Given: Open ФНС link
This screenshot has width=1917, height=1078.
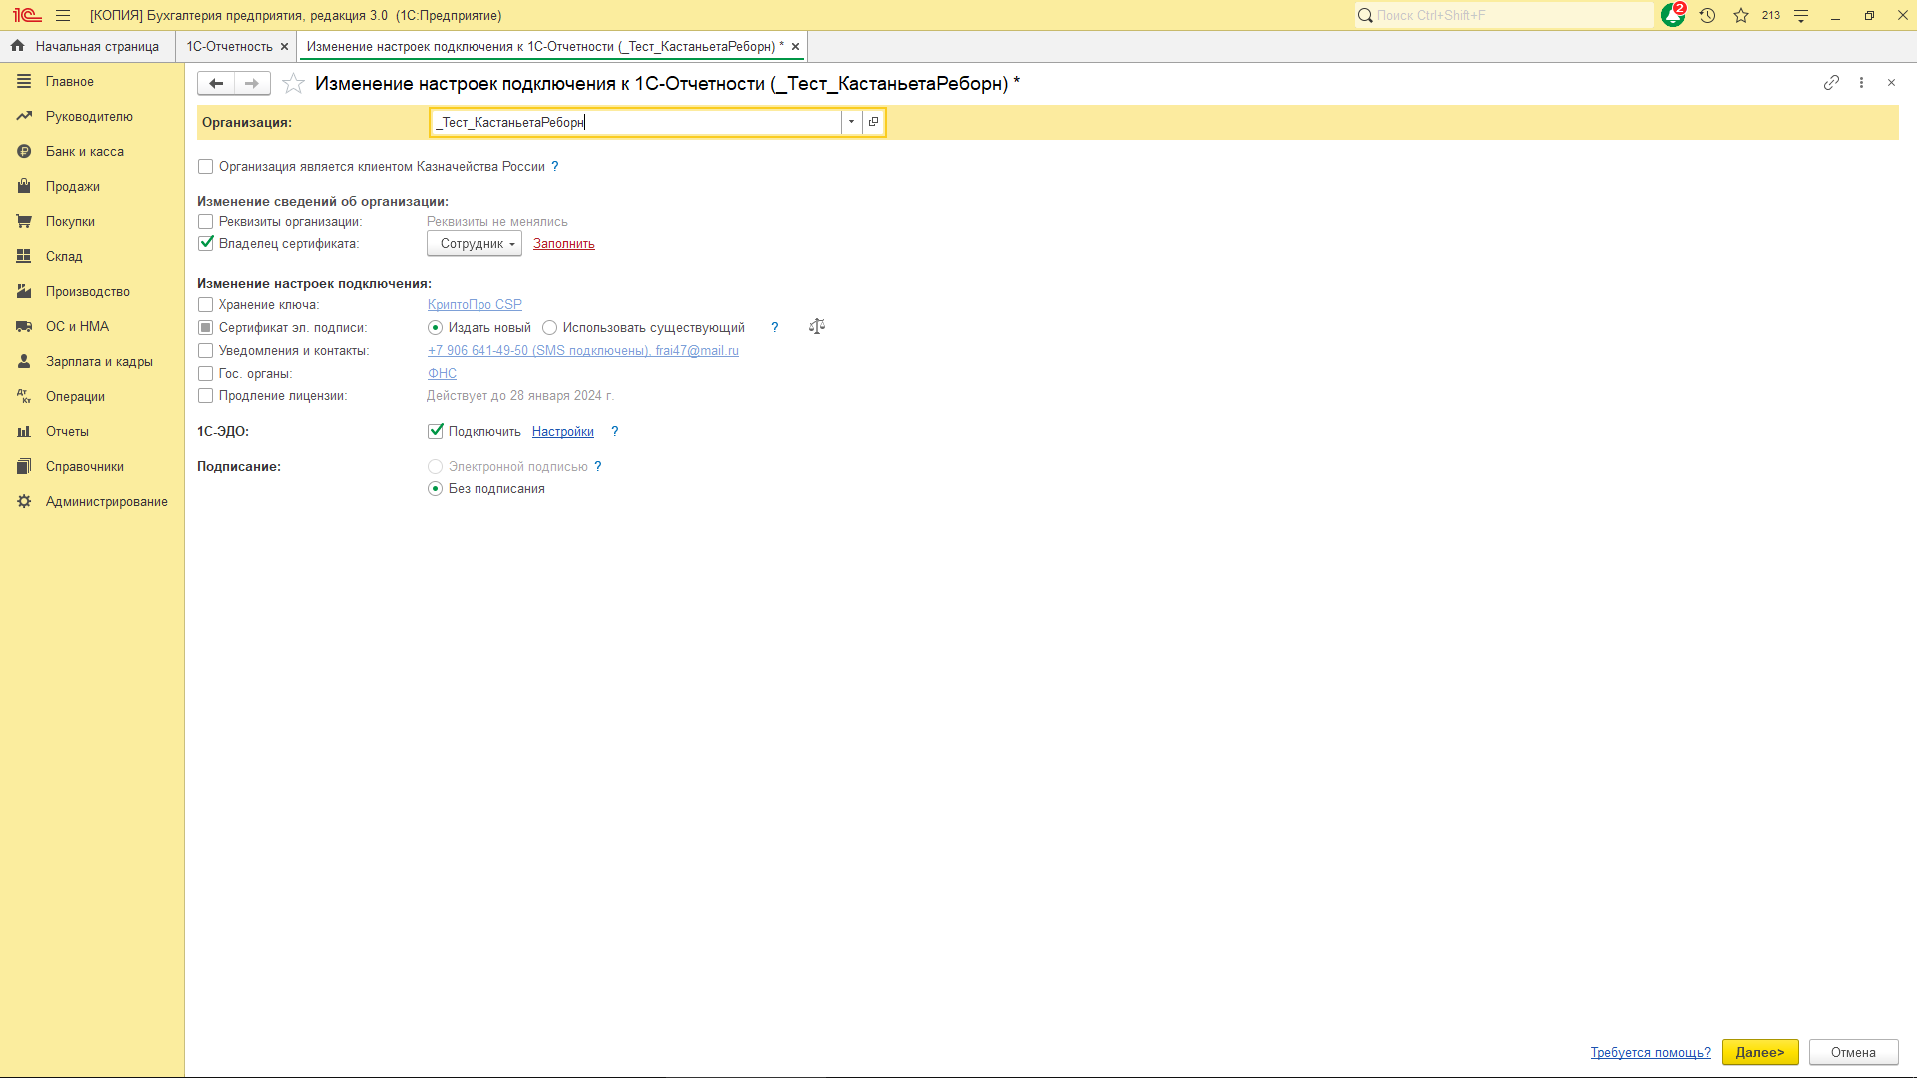Looking at the screenshot, I should pos(442,373).
